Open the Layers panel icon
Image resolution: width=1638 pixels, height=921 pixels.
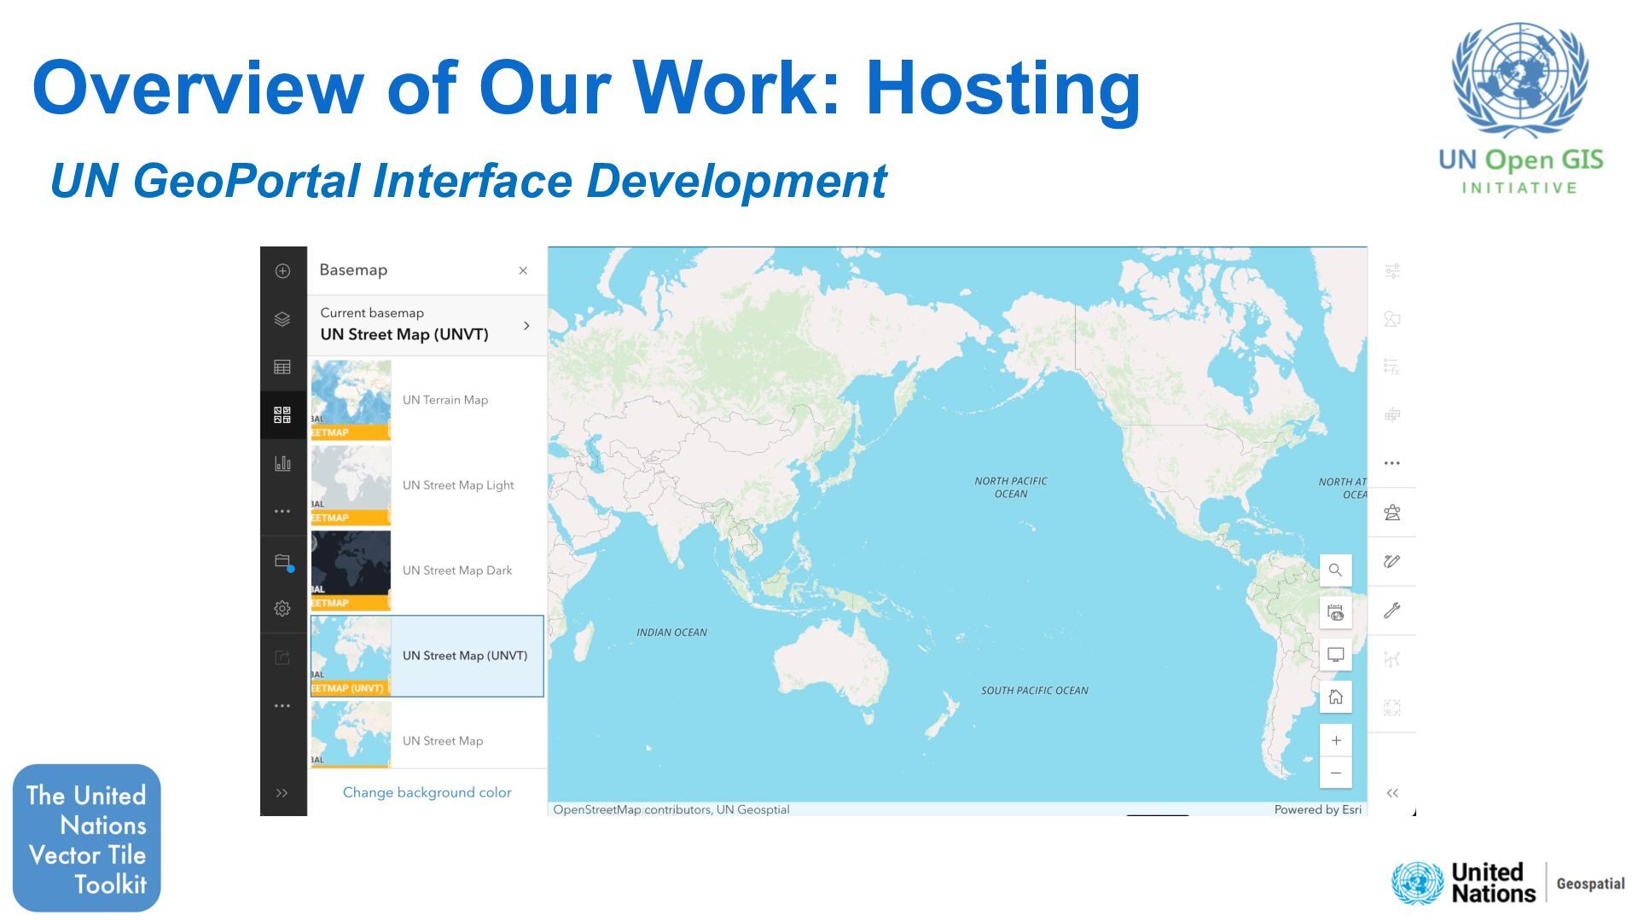[282, 319]
